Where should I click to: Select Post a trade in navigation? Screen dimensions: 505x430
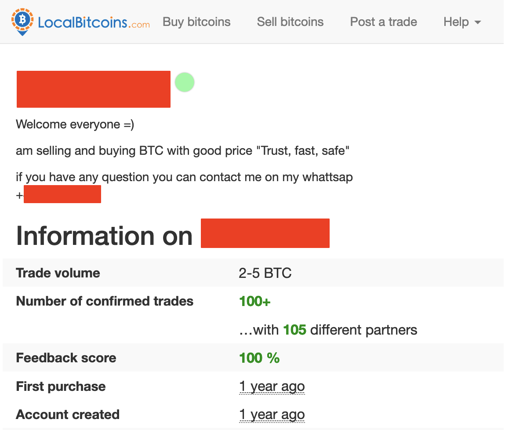click(x=384, y=22)
